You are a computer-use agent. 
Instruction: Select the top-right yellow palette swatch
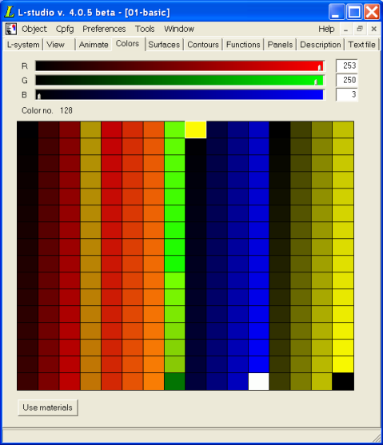pyautogui.click(x=343, y=129)
